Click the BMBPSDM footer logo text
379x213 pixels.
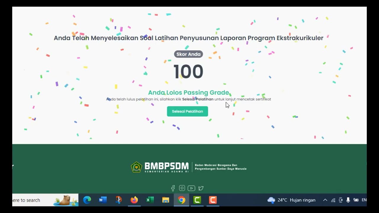tap(166, 167)
